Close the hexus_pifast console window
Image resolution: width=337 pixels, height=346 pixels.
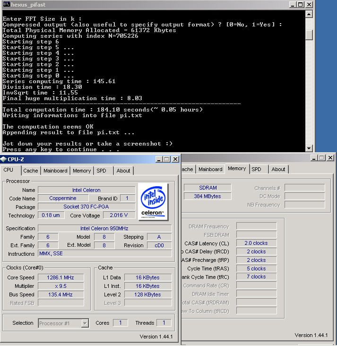(309, 5)
